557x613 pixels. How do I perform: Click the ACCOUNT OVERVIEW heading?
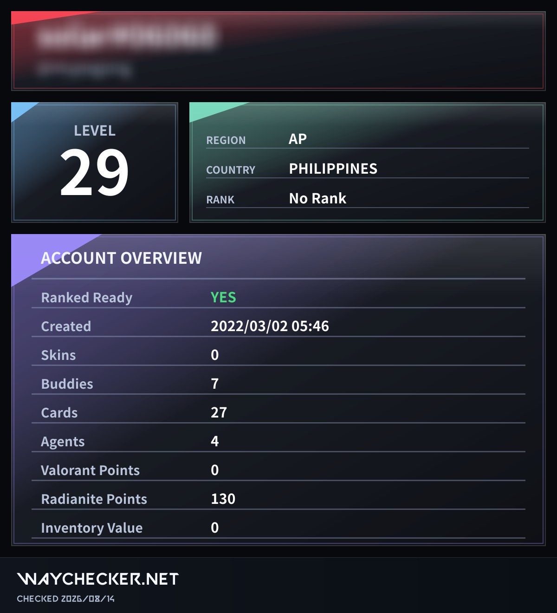pyautogui.click(x=122, y=258)
